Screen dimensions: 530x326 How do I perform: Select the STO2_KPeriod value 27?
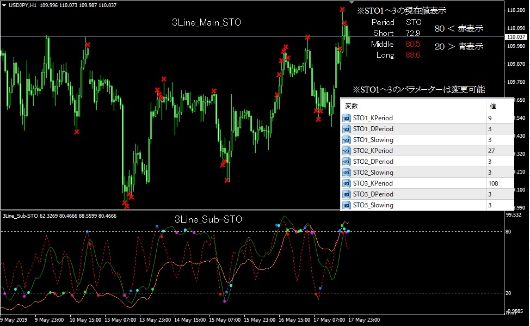point(491,151)
